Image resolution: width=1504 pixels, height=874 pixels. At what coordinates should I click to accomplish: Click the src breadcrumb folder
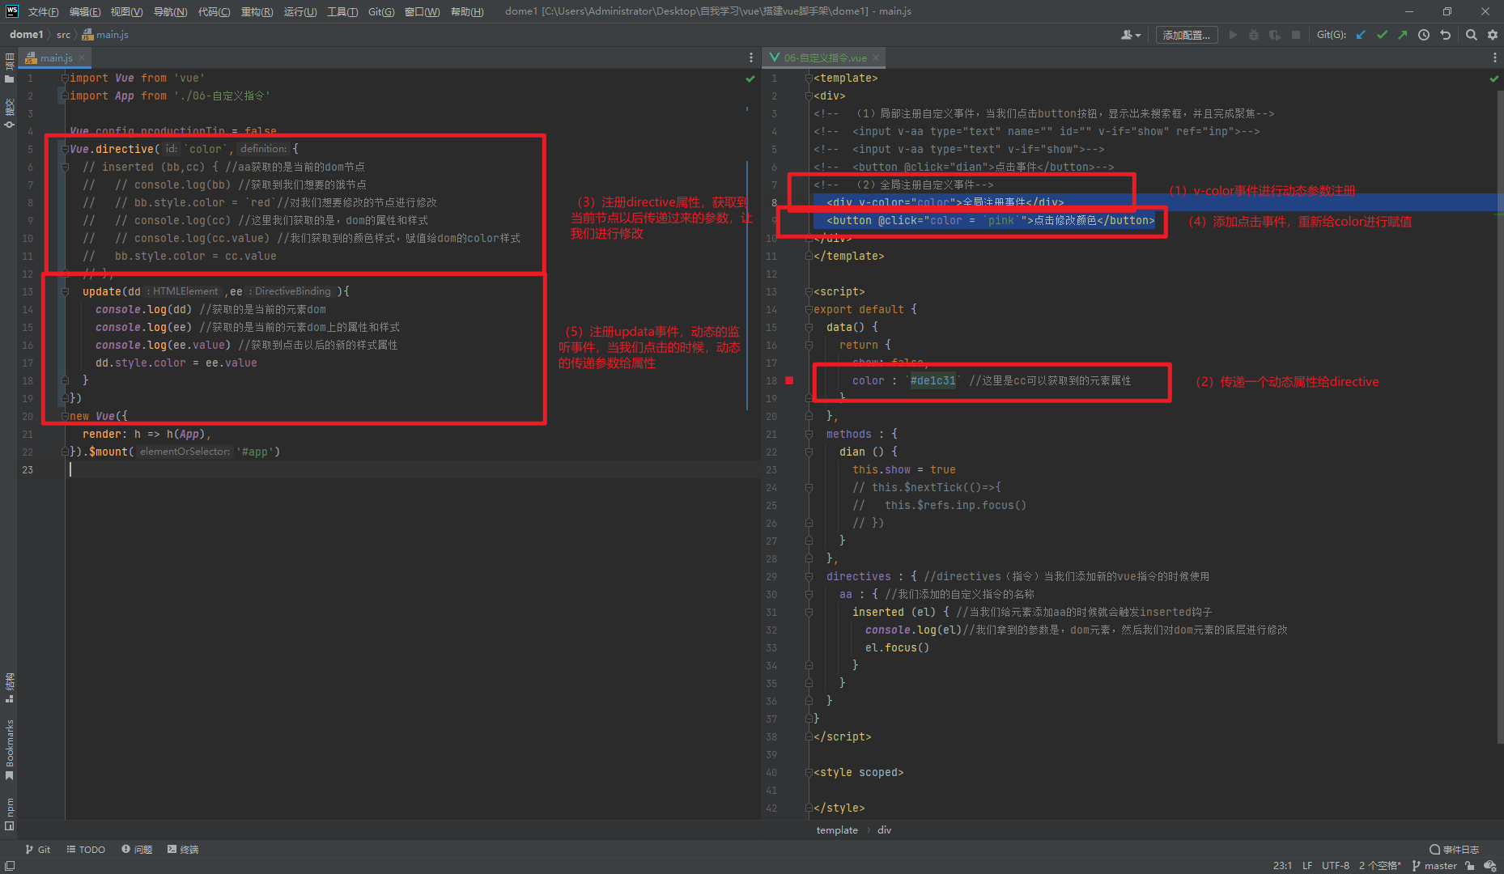63,35
